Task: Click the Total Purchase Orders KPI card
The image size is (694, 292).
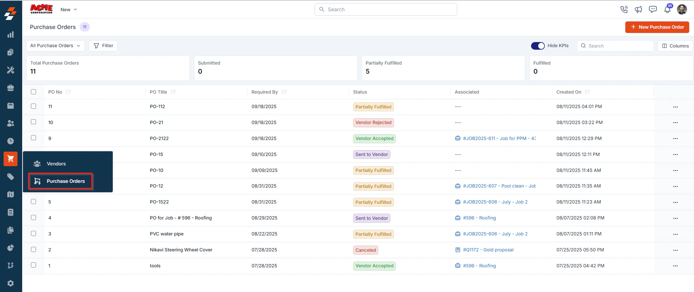Action: tap(108, 68)
